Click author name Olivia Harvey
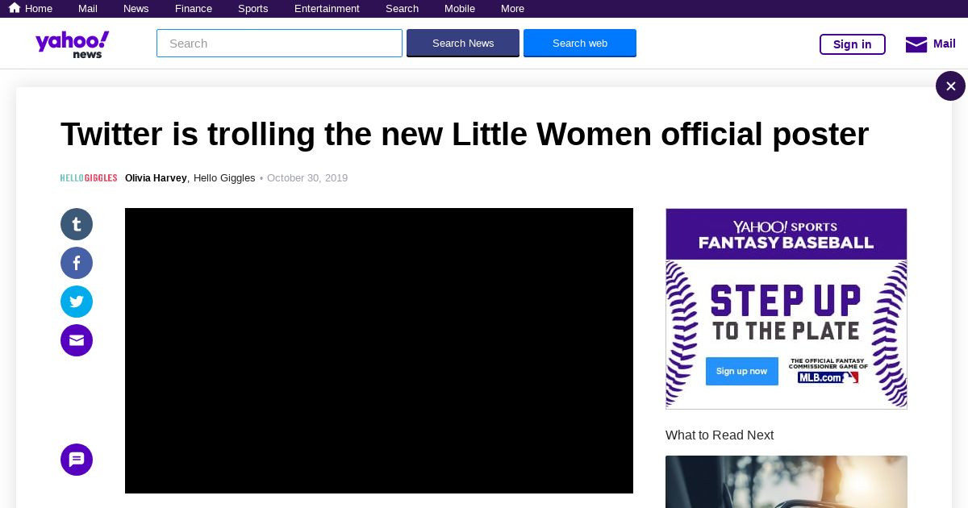 (156, 178)
